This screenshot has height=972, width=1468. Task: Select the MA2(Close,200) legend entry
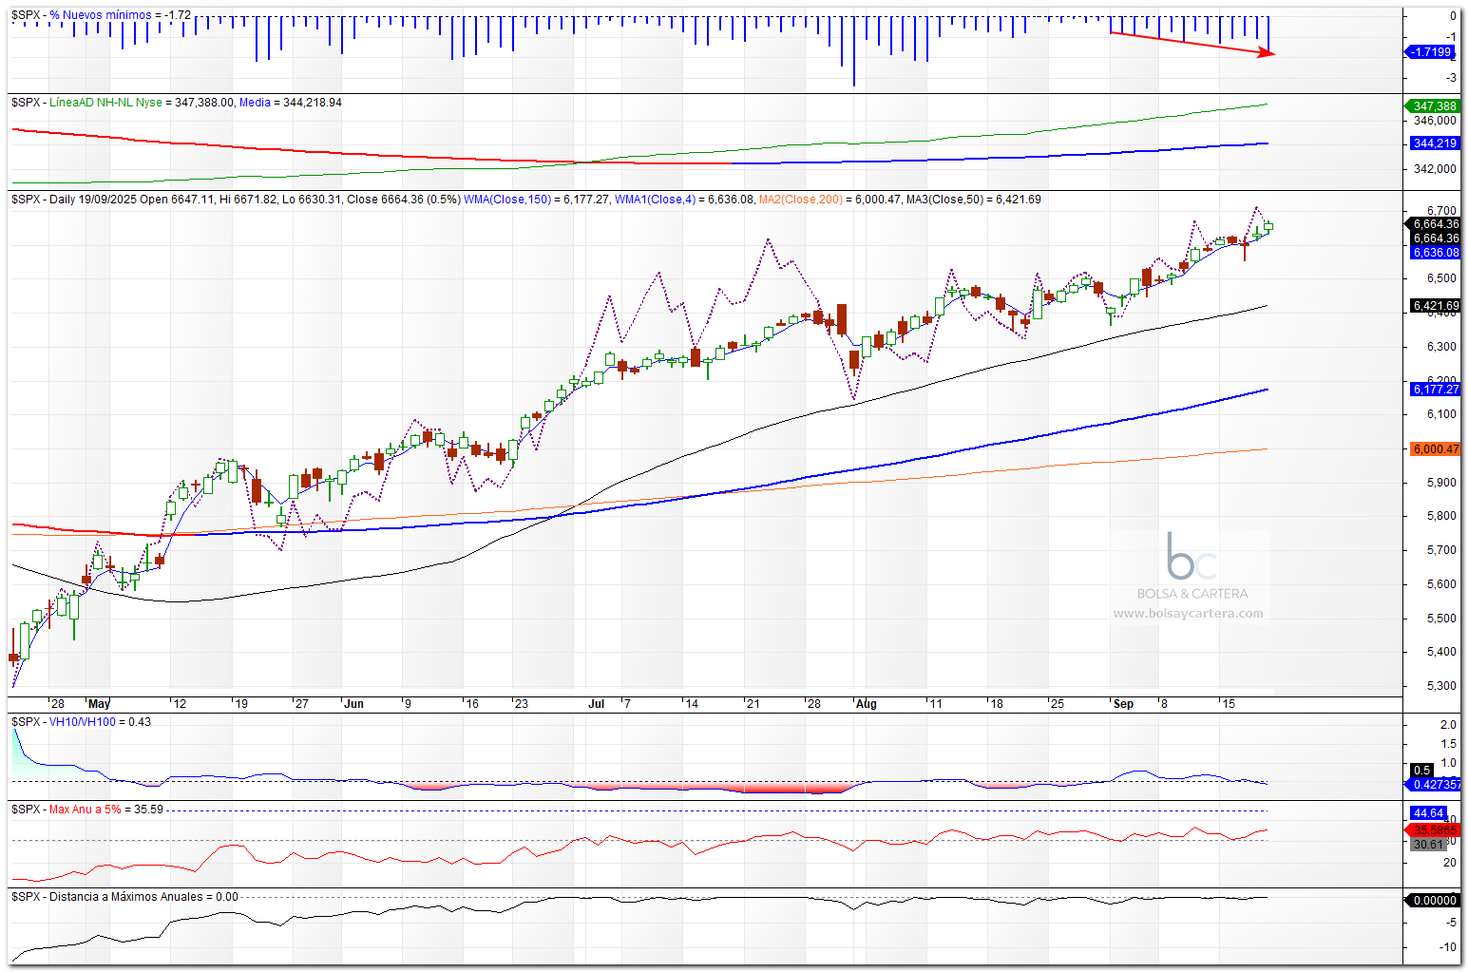(x=800, y=200)
